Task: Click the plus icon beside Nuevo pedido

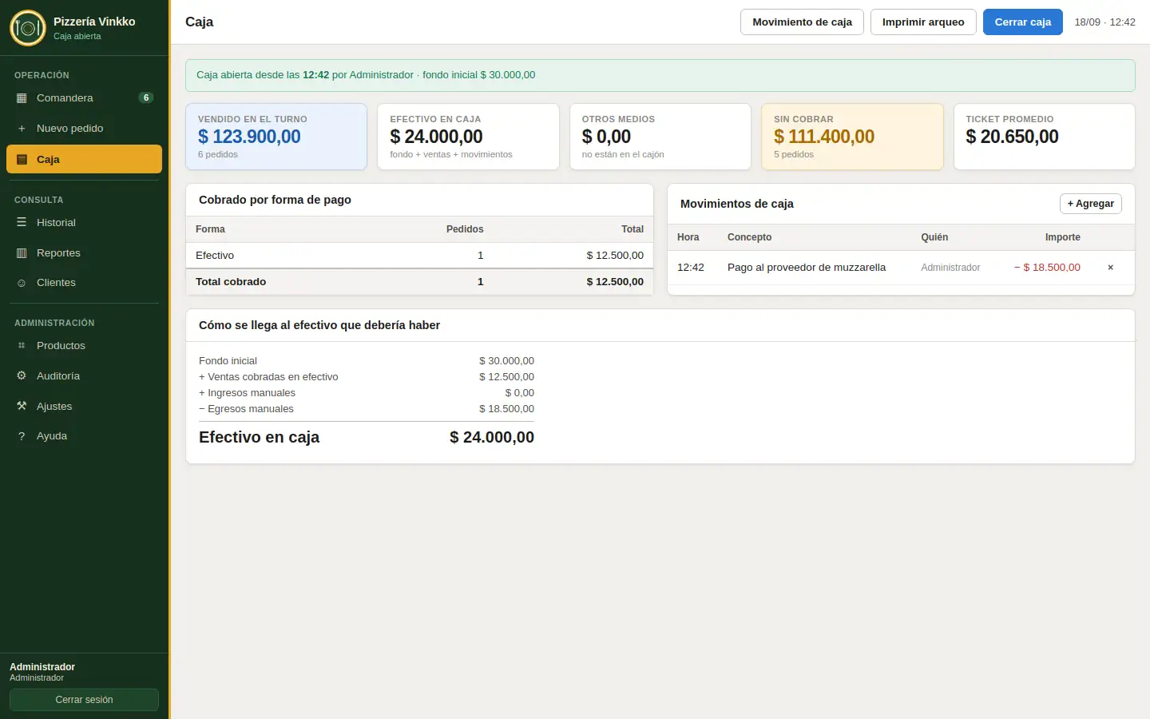Action: point(22,129)
